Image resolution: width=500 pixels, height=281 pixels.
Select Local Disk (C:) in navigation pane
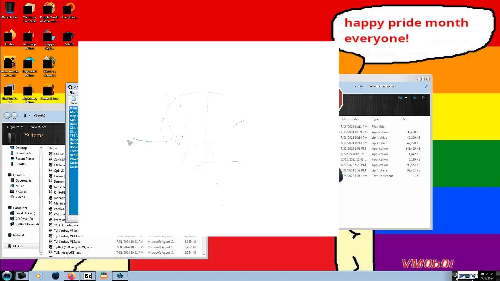click(x=25, y=213)
